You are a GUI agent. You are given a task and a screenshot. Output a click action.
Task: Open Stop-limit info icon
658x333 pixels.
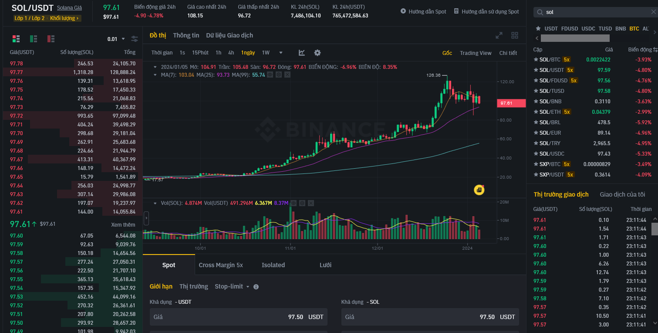click(256, 287)
